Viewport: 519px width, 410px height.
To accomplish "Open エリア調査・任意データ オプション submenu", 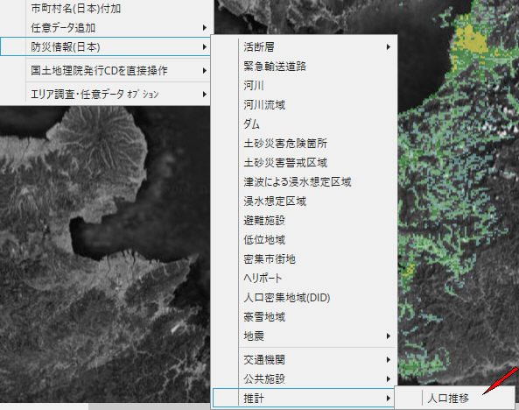I will point(105,95).
